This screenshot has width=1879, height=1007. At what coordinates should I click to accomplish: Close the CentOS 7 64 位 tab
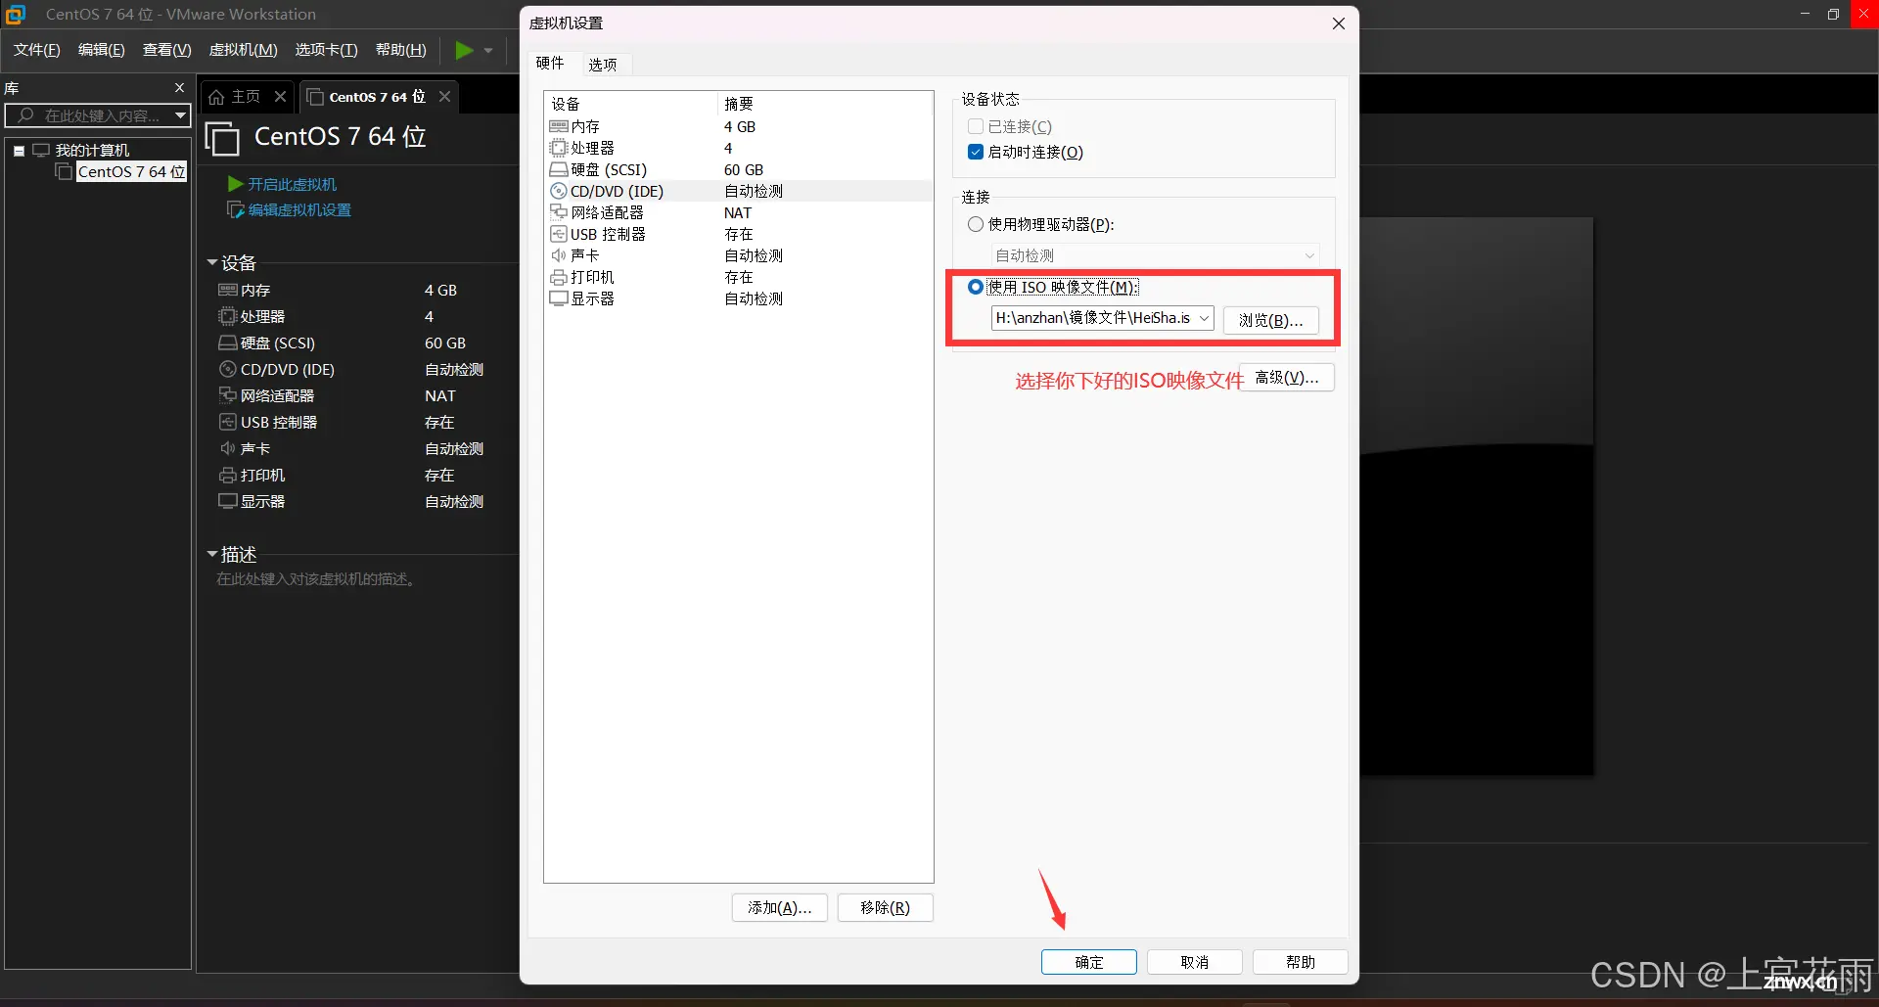pos(444,96)
